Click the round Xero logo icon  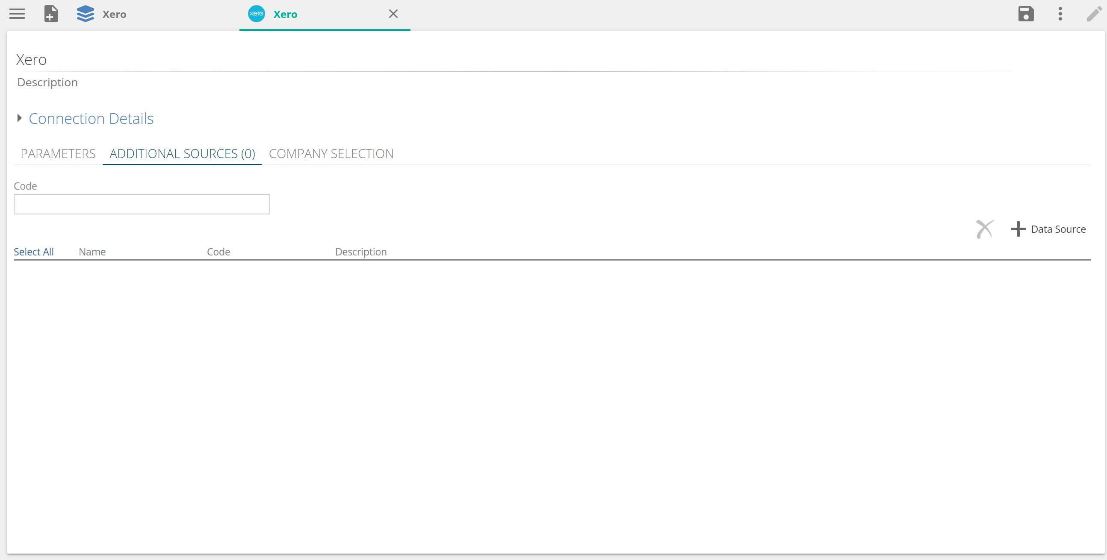click(257, 14)
